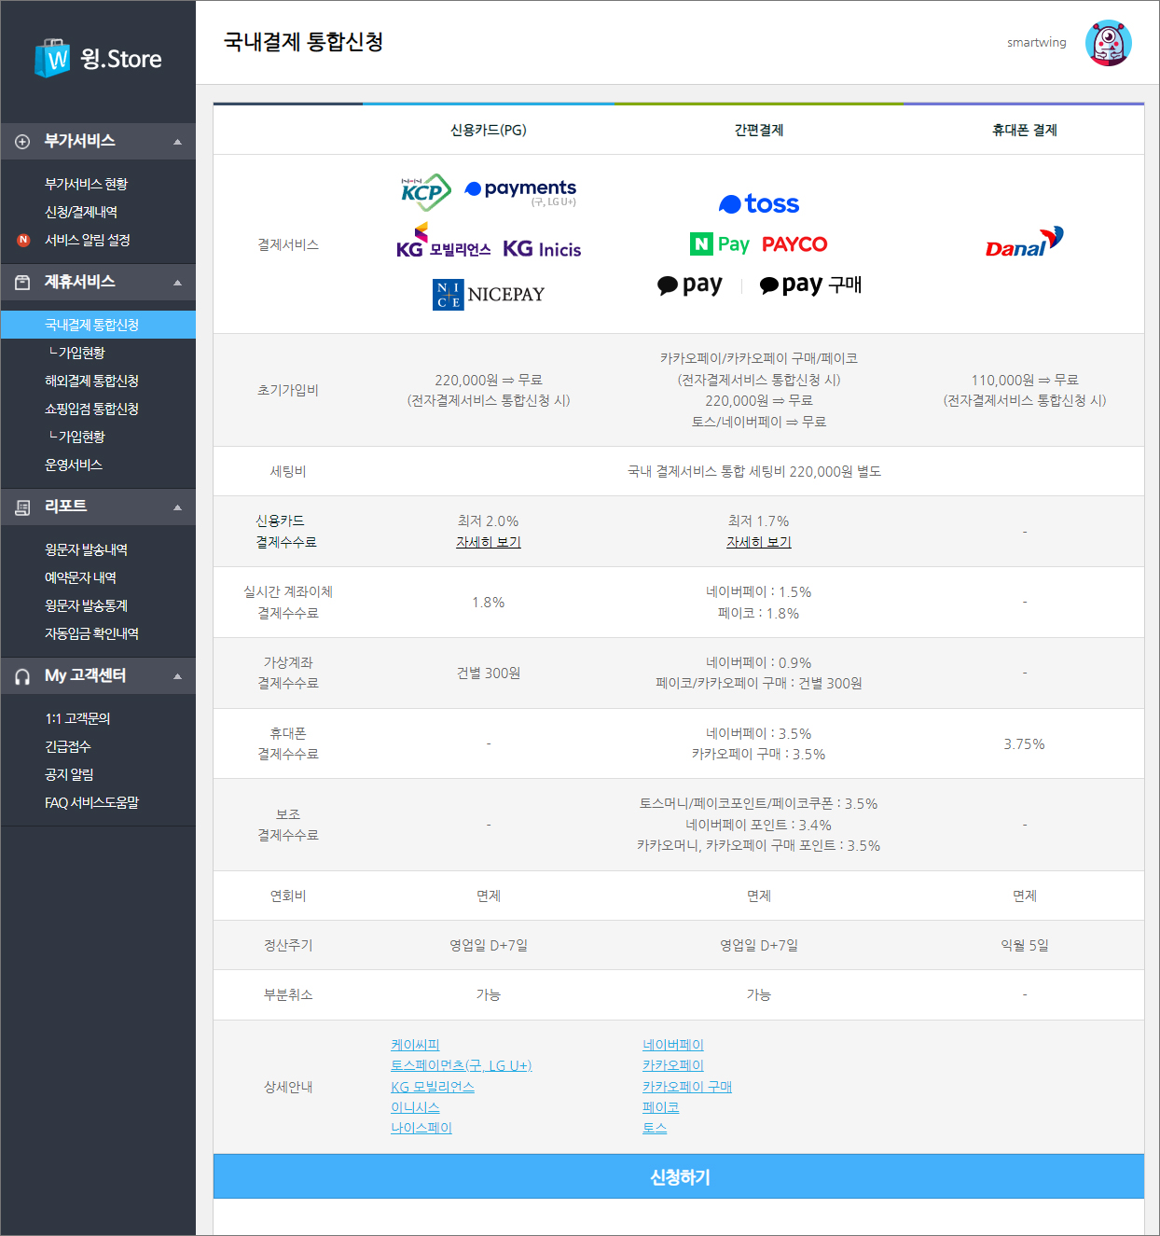Click the green N Pay logo
Screen dimensions: 1160x1236
[720, 244]
